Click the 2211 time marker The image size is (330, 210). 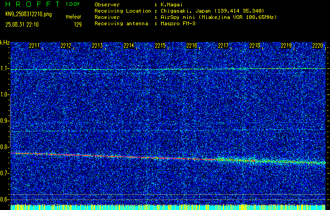(34, 46)
